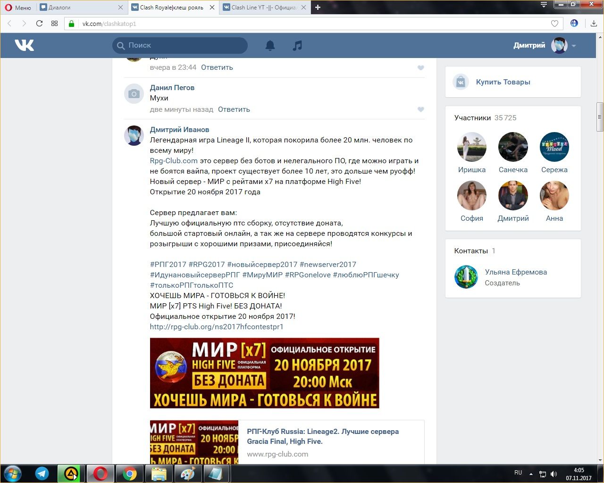
Task: Open a new browser tab
Action: pyautogui.click(x=318, y=8)
